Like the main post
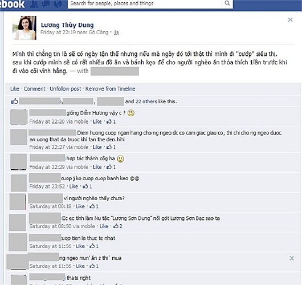This screenshot has width=302, height=285. point(15,89)
